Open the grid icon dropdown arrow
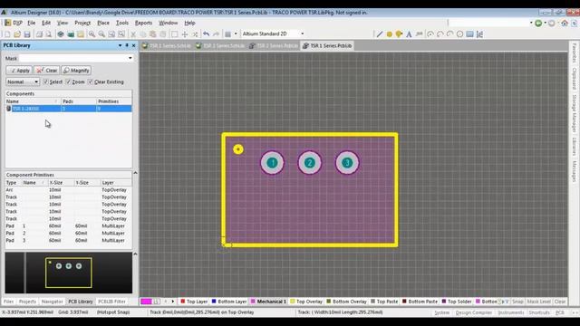This screenshot has height=326, width=580. (236, 34)
